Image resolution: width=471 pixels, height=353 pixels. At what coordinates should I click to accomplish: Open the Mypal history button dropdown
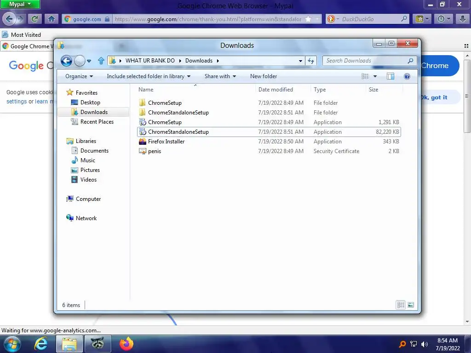444,19
